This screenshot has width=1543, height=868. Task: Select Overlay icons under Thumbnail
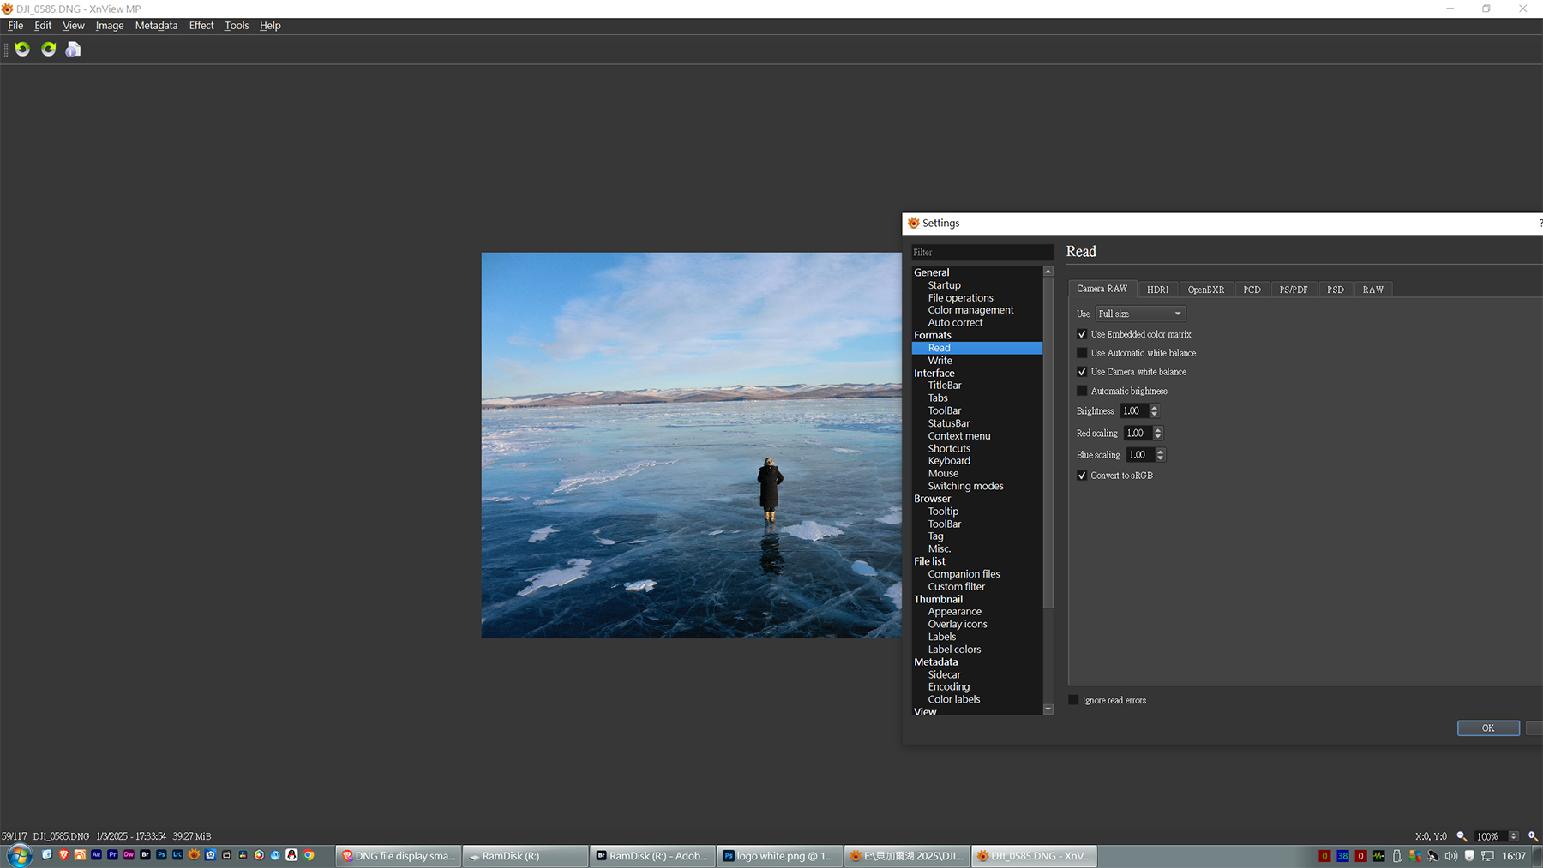pyautogui.click(x=958, y=625)
